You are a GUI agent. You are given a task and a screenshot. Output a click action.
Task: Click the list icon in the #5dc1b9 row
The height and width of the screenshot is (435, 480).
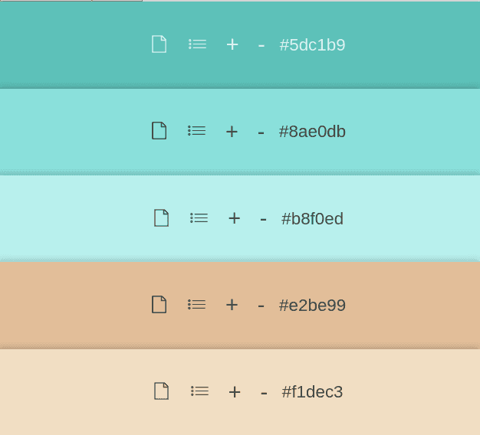pos(198,44)
